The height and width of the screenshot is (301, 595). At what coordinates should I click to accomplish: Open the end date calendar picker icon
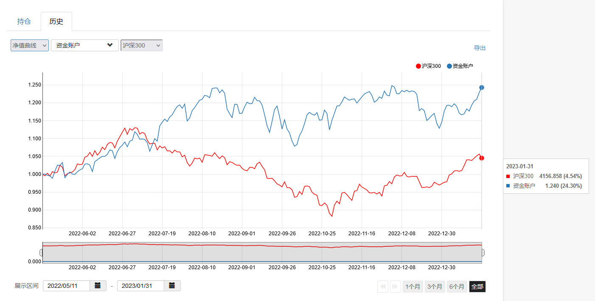172,286
